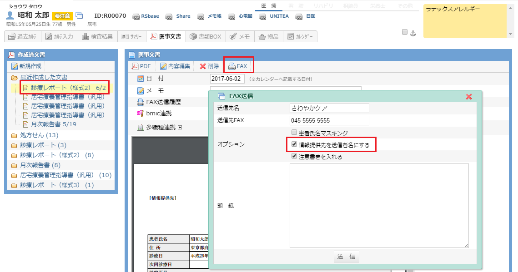518x272 pixels.
Task: Switch to 医事文書 tab
Action: click(x=166, y=36)
